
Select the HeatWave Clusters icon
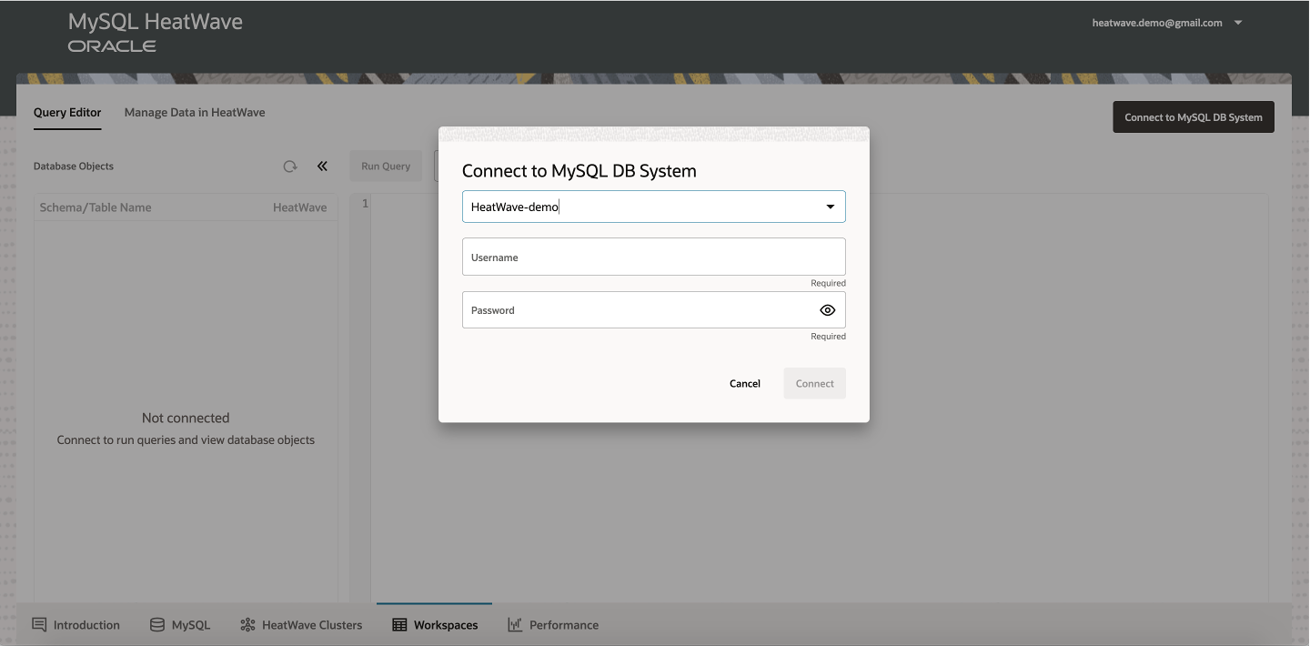tap(246, 624)
